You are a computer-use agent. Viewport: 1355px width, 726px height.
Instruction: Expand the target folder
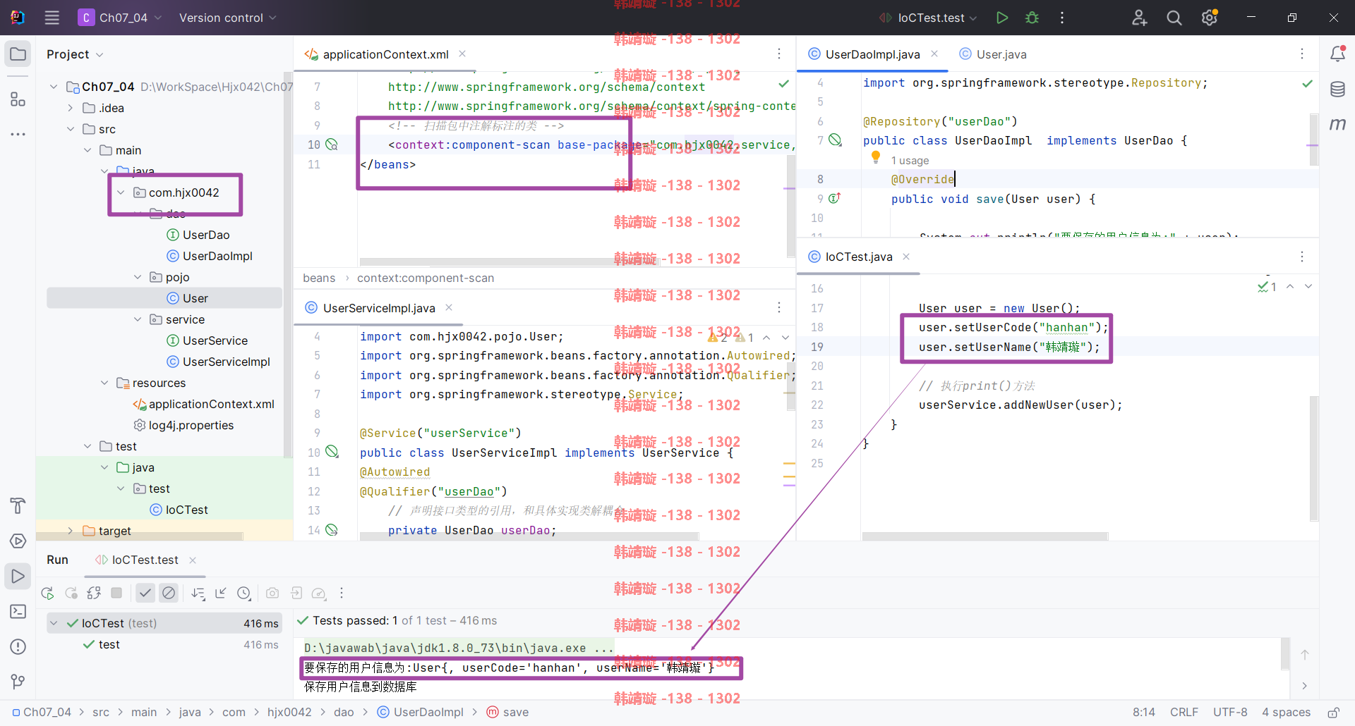pyautogui.click(x=70, y=531)
